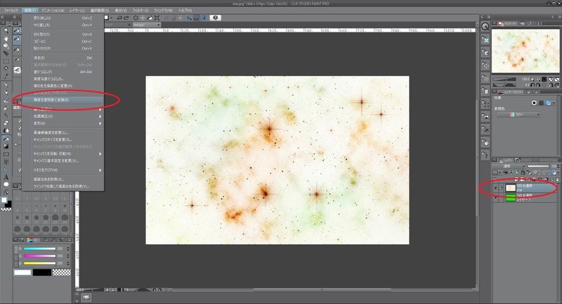This screenshot has width=562, height=304.
Task: Adjust the G magenta color slider
Action: tap(40, 256)
